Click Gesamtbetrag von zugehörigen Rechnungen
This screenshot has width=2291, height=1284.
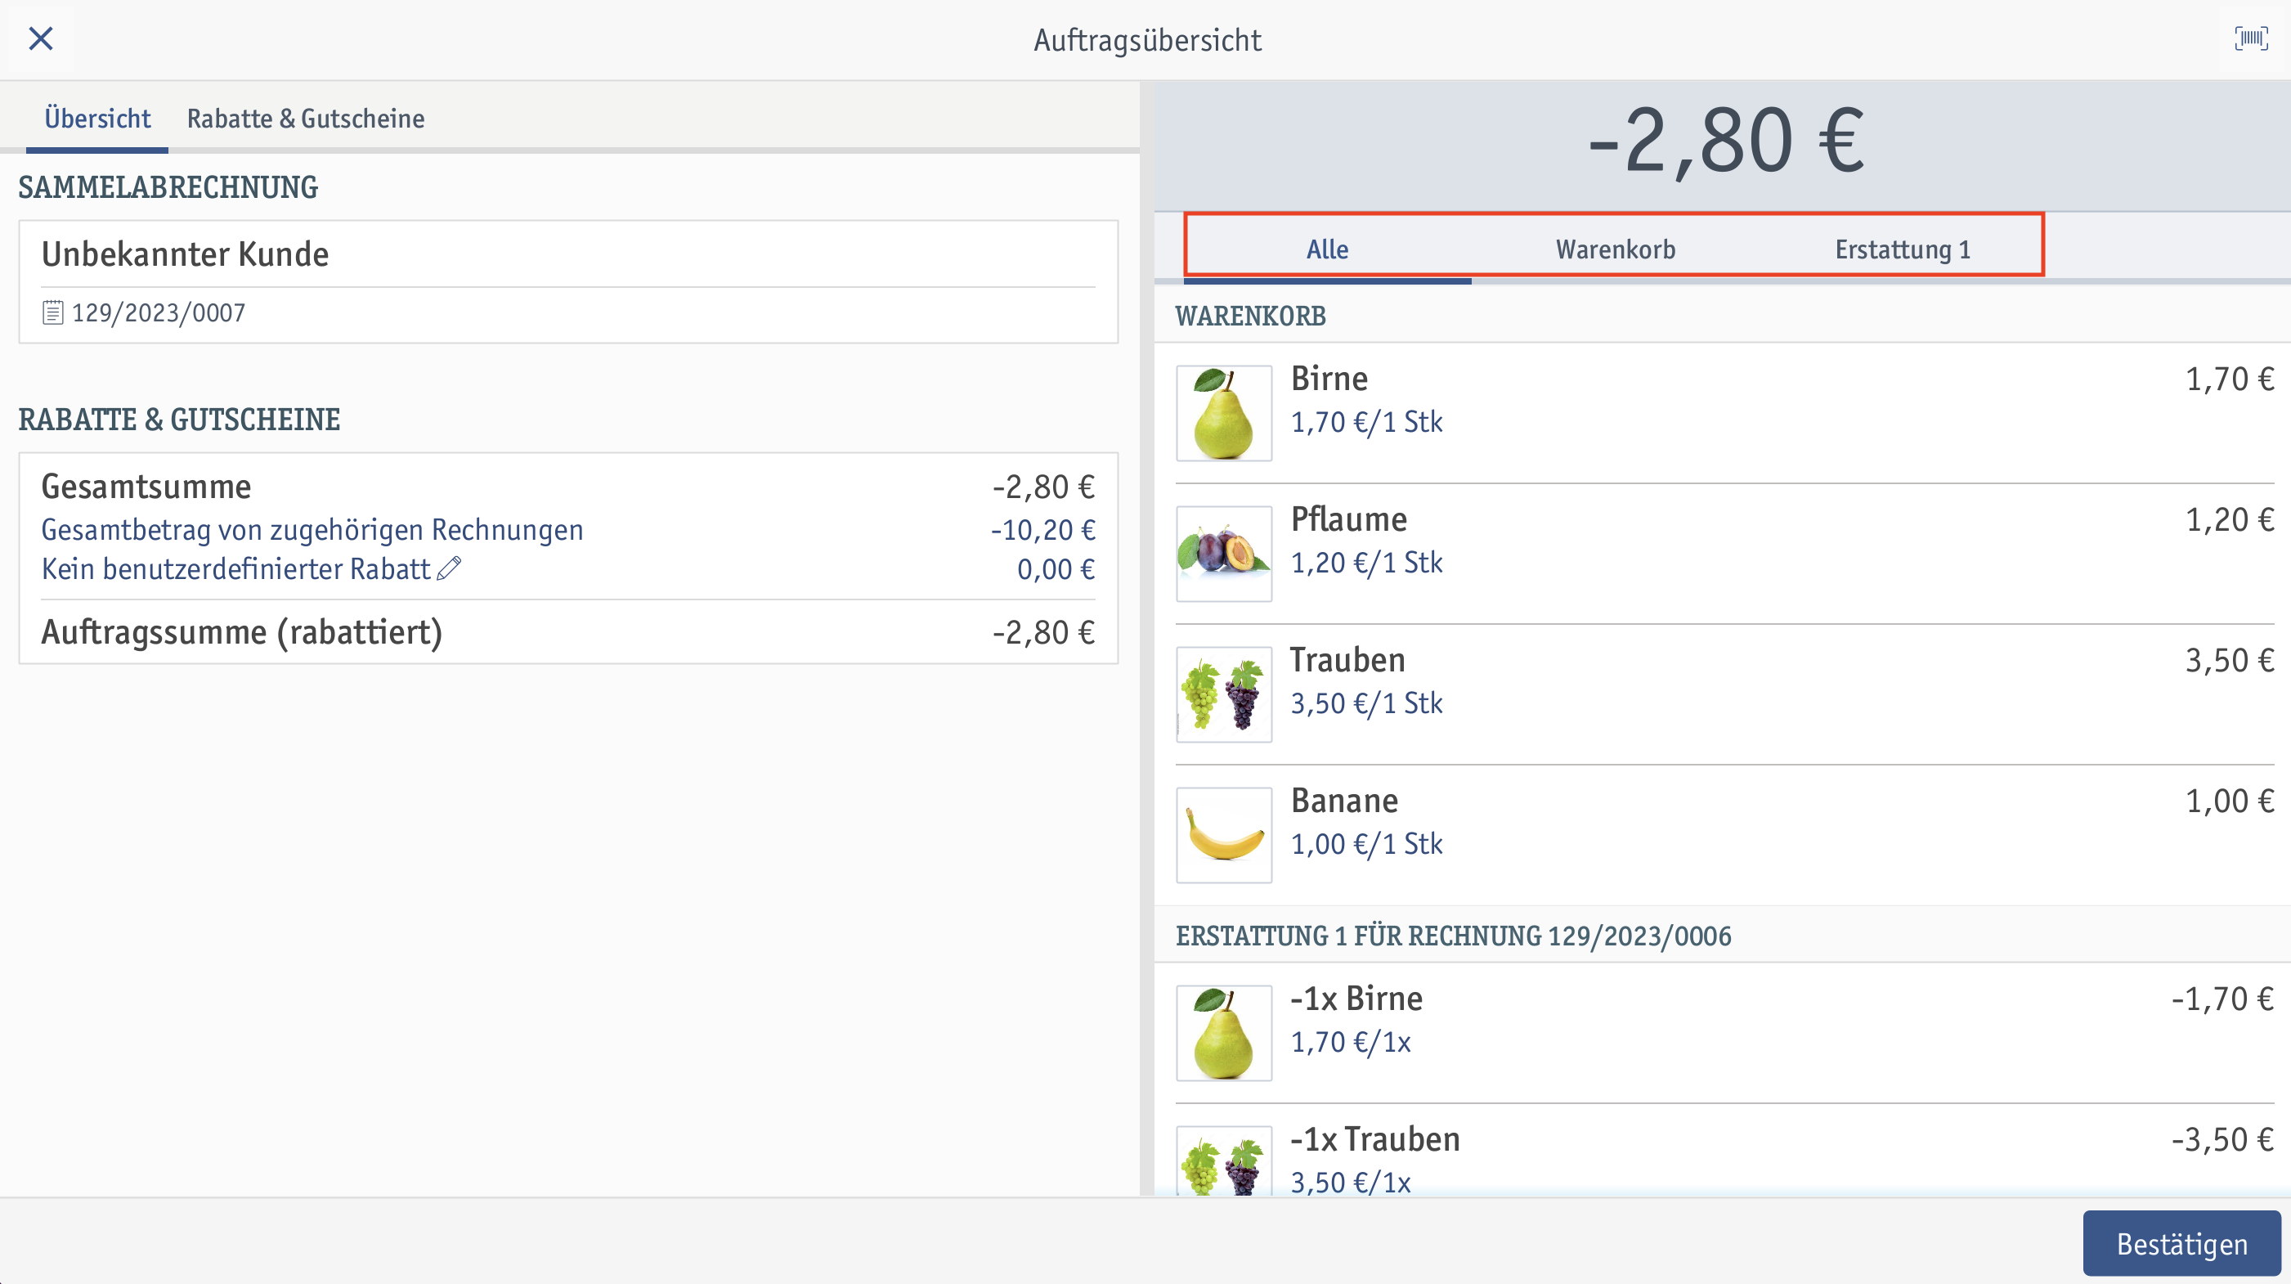[x=312, y=529]
